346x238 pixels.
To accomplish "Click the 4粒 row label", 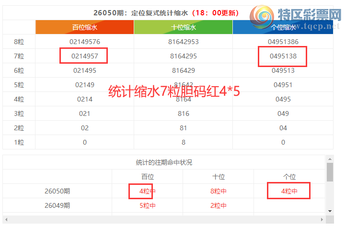I will (19, 99).
